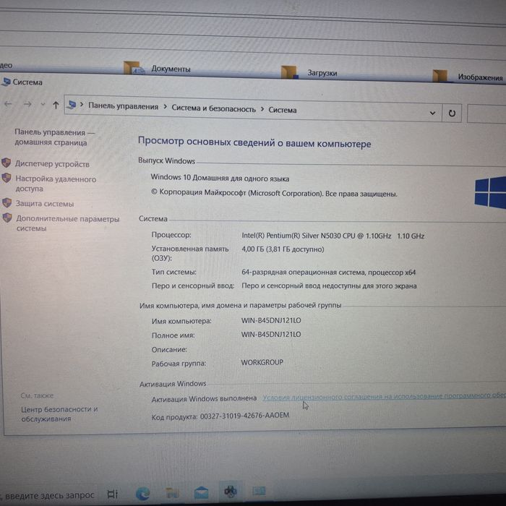Click Перо и сенсорный ввод недоступны text
The image size is (506, 506).
tap(329, 286)
